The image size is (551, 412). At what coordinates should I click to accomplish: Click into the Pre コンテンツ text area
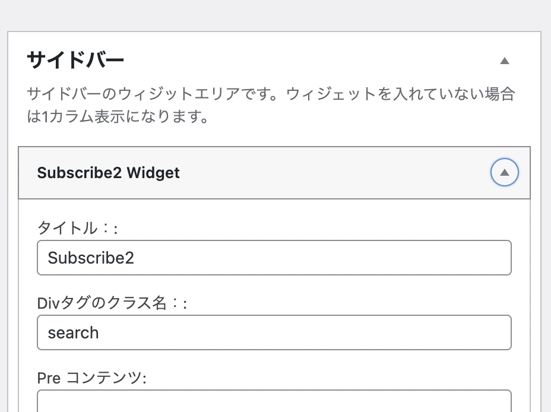(274, 402)
